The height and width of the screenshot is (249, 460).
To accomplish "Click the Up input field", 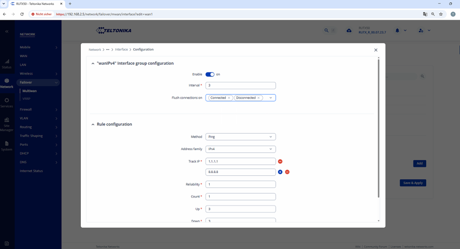I will [240, 209].
